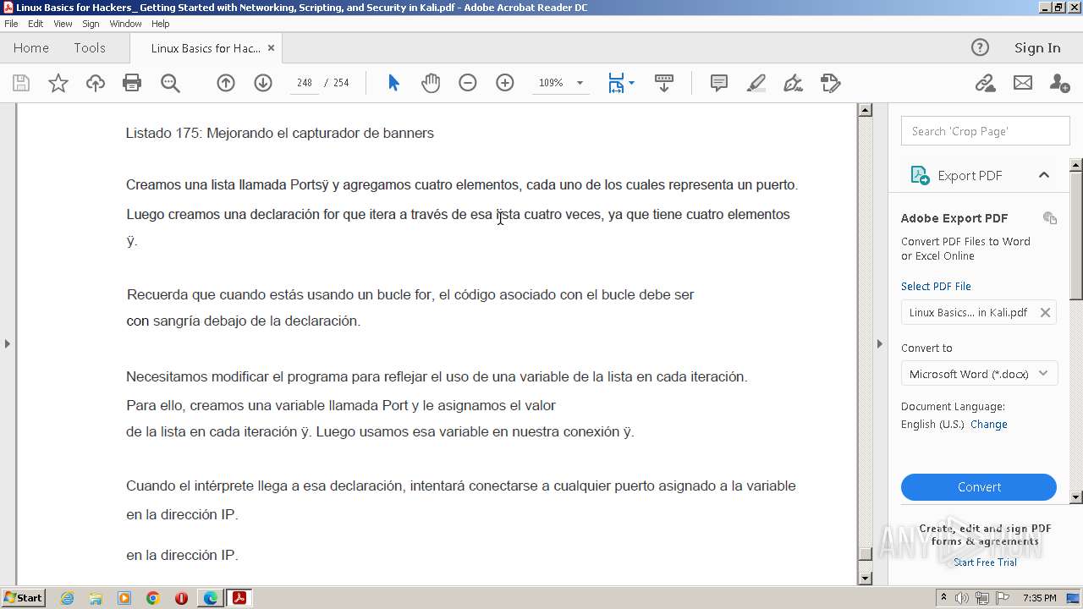This screenshot has width=1083, height=609.
Task: Collapse the Export PDF section
Action: 1043,175
